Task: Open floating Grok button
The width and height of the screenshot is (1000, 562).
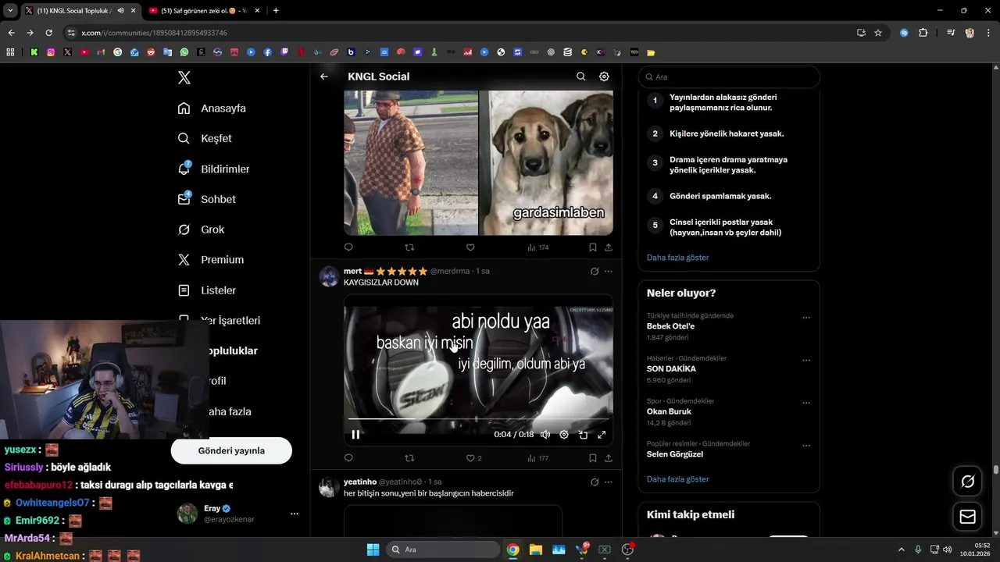Action: [967, 482]
